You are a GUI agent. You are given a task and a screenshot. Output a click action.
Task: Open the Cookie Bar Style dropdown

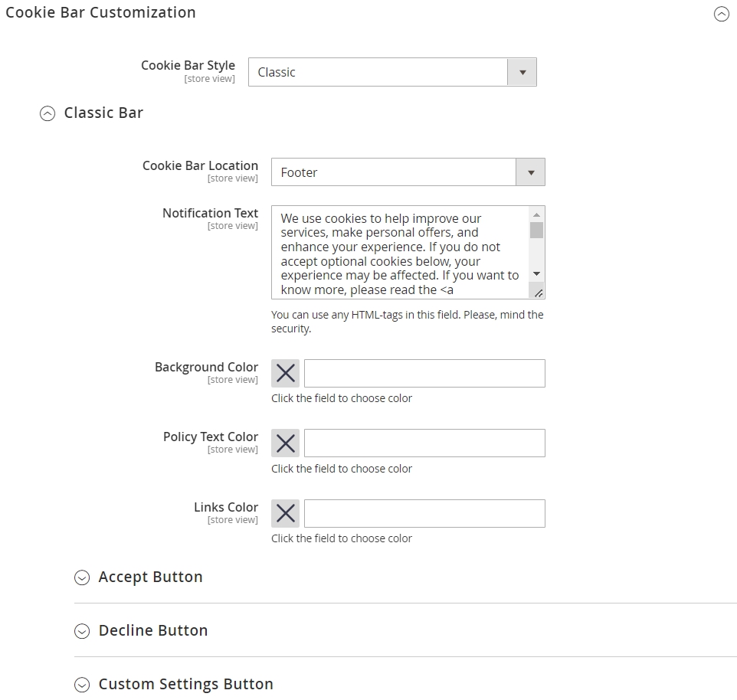click(x=392, y=72)
